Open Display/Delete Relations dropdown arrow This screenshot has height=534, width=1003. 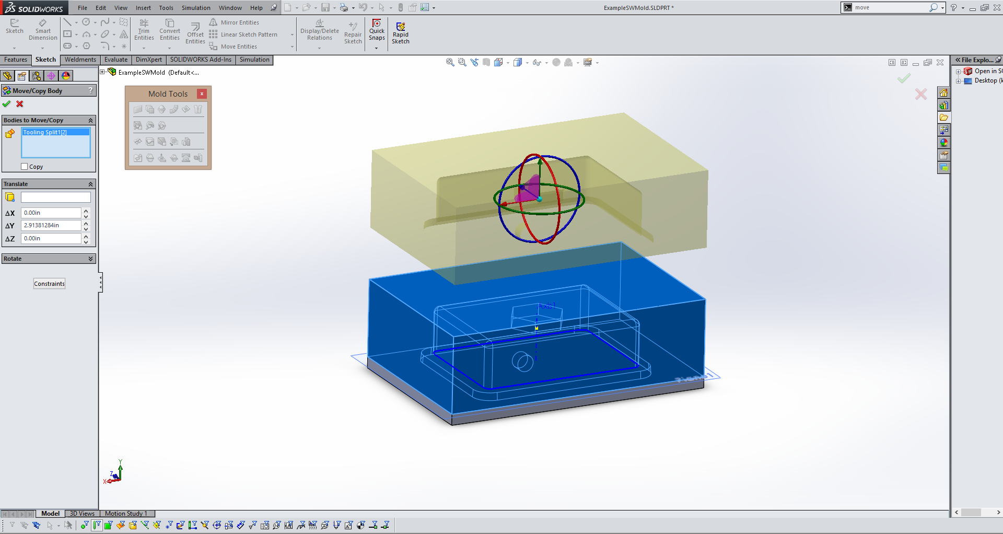(x=320, y=48)
